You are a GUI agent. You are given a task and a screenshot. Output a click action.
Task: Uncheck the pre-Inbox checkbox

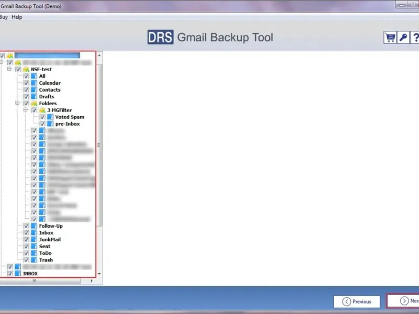tap(42, 124)
